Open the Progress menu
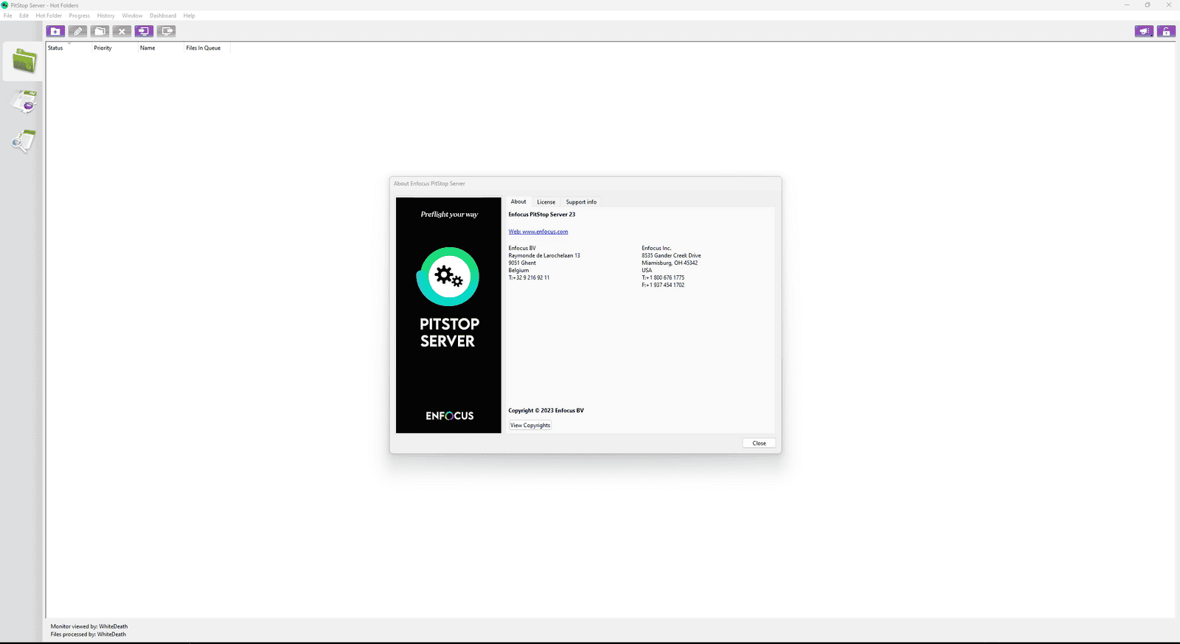The height and width of the screenshot is (644, 1180). coord(80,15)
